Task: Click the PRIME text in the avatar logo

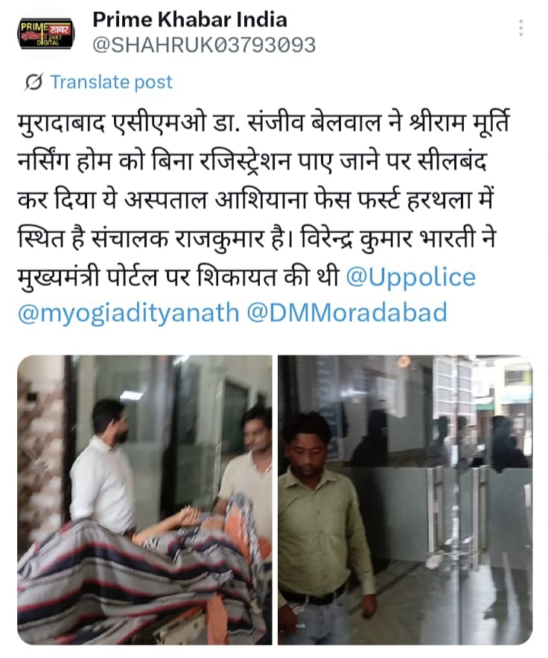Action: click(x=34, y=27)
